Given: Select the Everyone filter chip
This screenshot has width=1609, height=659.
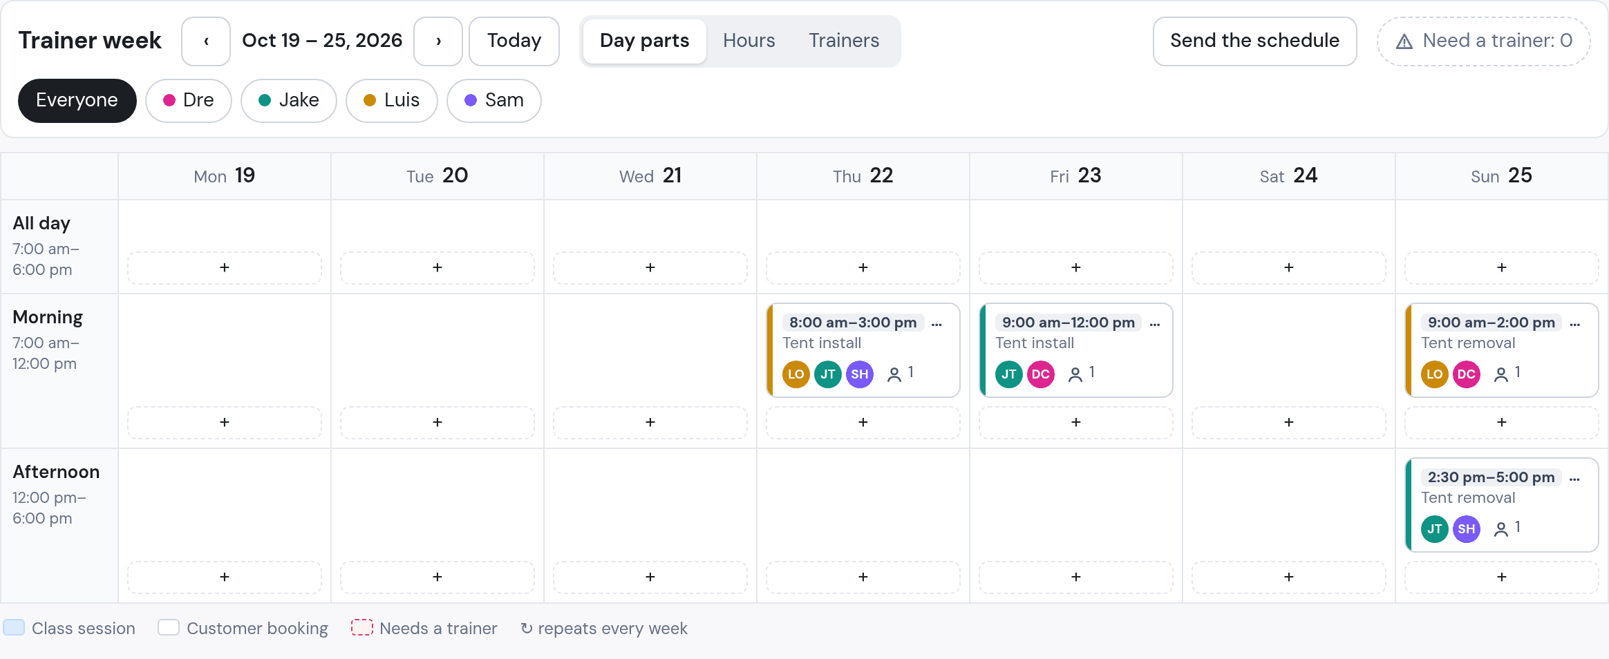Looking at the screenshot, I should point(77,101).
